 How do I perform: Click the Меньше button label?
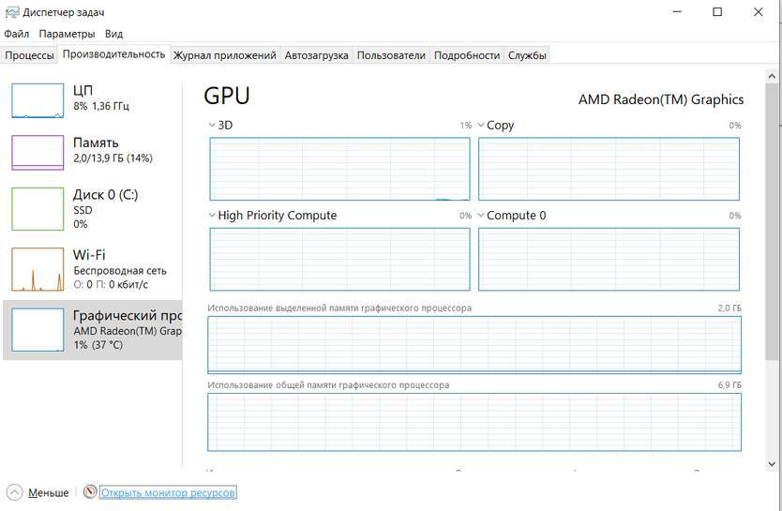[x=48, y=492]
